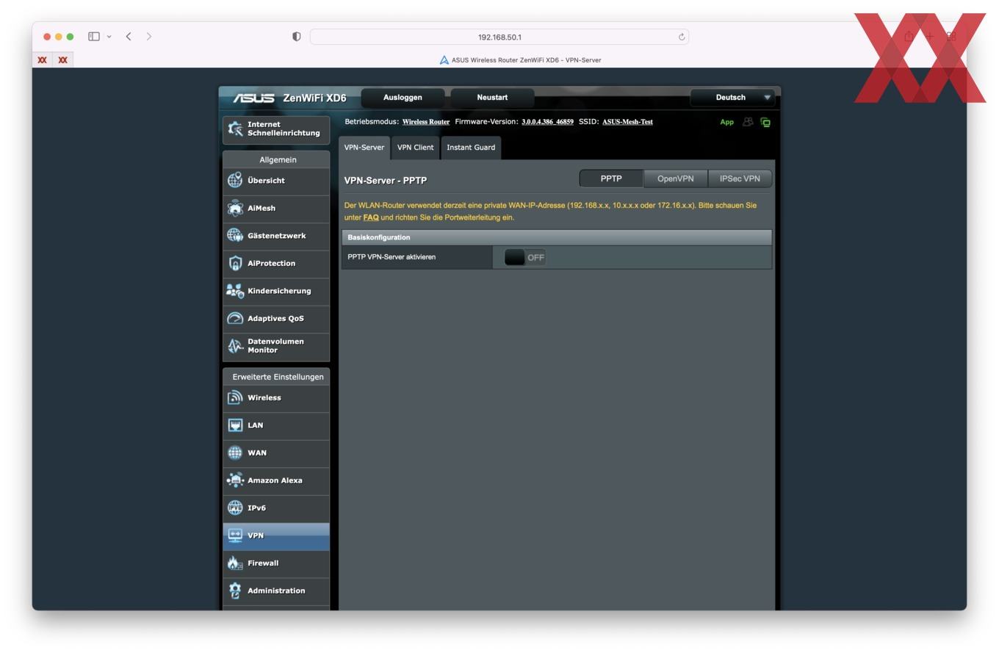Open the Gästenetzwerk icon
The image size is (999, 653).
pos(235,235)
